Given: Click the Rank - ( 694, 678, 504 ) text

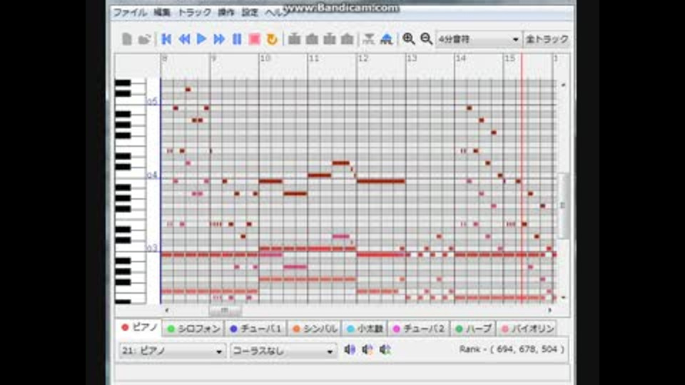Looking at the screenshot, I should coord(512,349).
